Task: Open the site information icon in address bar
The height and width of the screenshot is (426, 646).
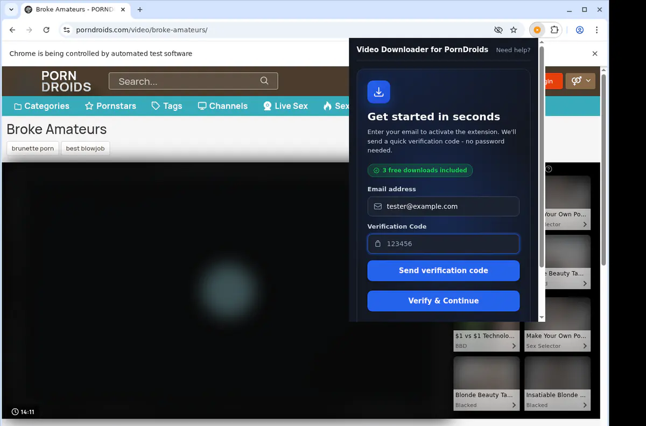Action: 67,30
